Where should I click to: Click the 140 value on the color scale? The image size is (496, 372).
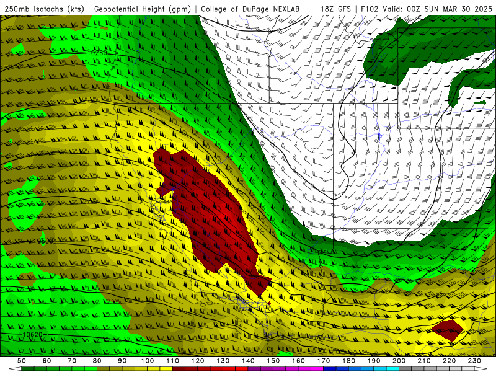[248, 361]
